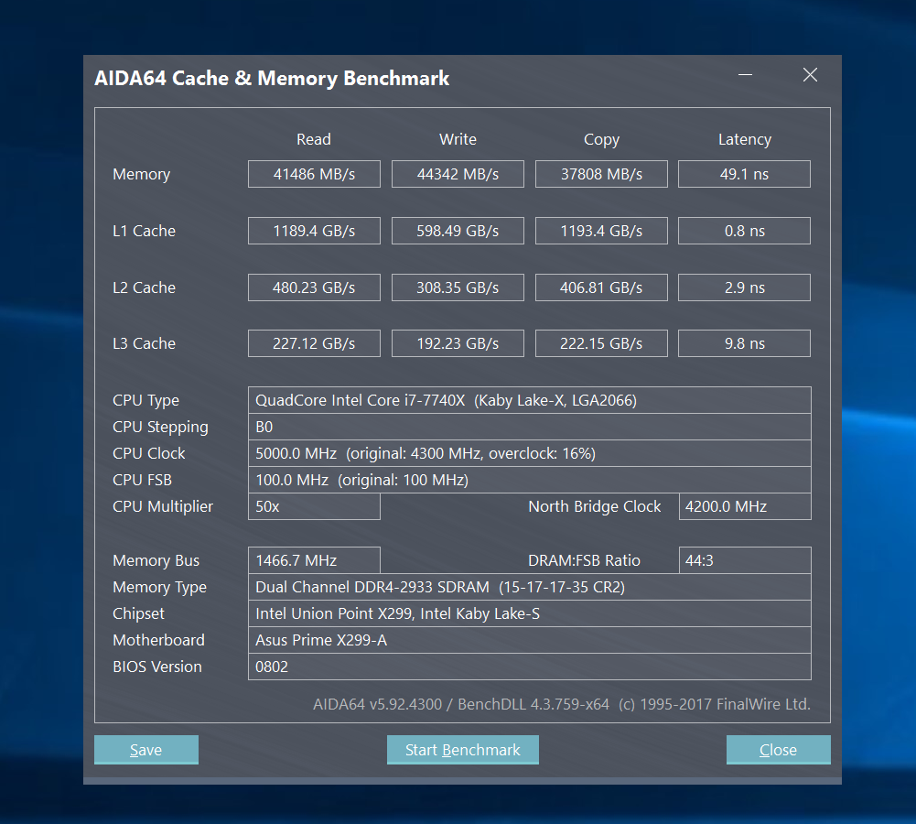Click the Save button
The height and width of the screenshot is (824, 916).
(146, 750)
